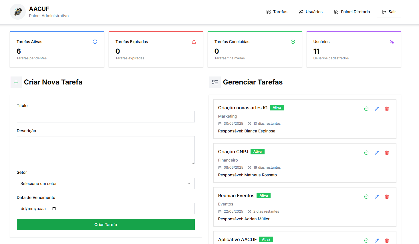Delete the Aplicativo AACUF task
This screenshot has width=419, height=244.
387,241
